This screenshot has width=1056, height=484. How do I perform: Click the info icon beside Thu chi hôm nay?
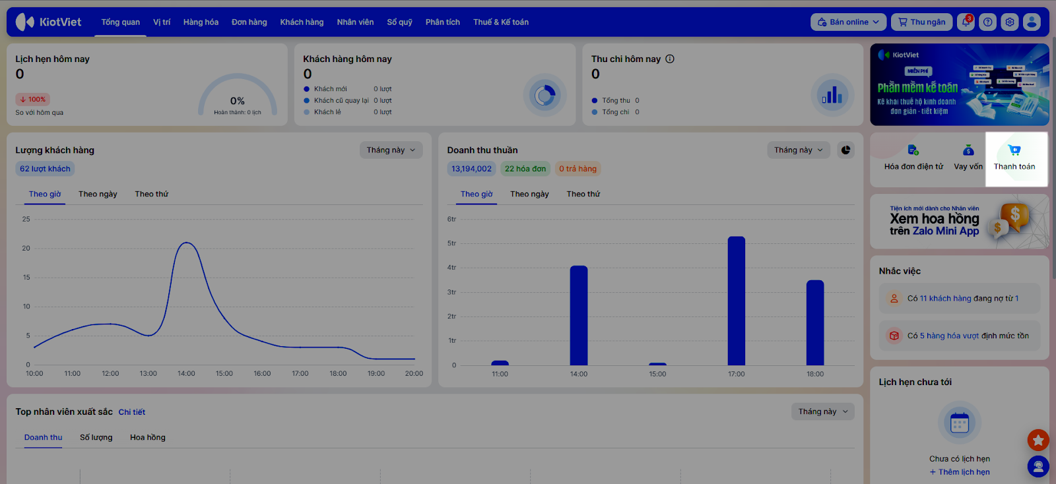click(670, 59)
